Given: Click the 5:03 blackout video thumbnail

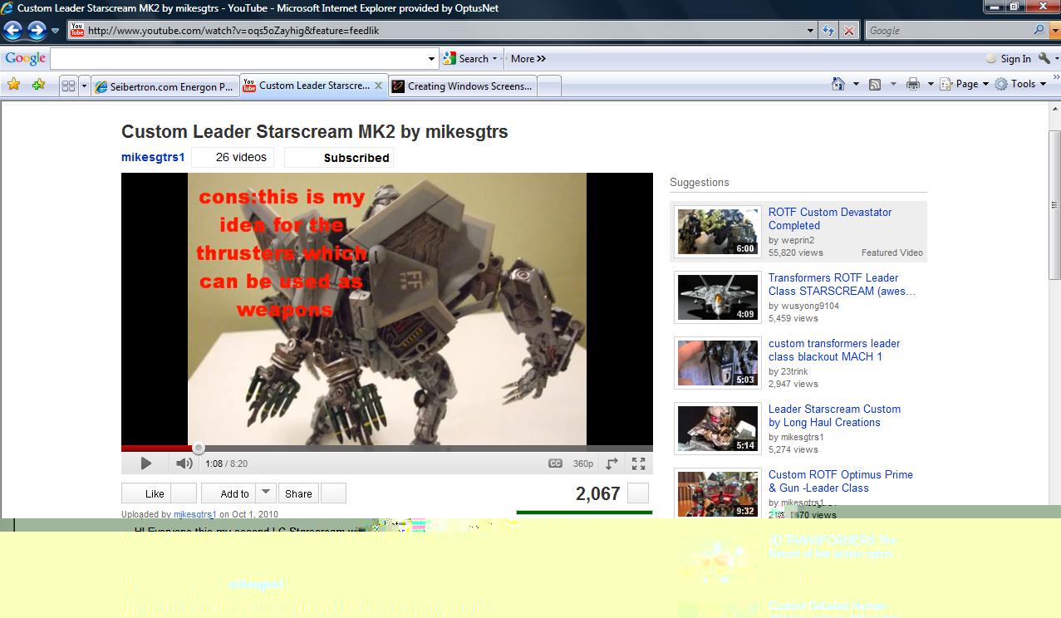Looking at the screenshot, I should click(718, 362).
